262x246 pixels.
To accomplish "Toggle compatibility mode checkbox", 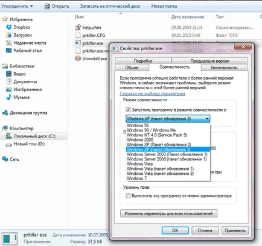I will (x=128, y=110).
